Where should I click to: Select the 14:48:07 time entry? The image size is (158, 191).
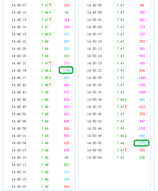(19, 5)
